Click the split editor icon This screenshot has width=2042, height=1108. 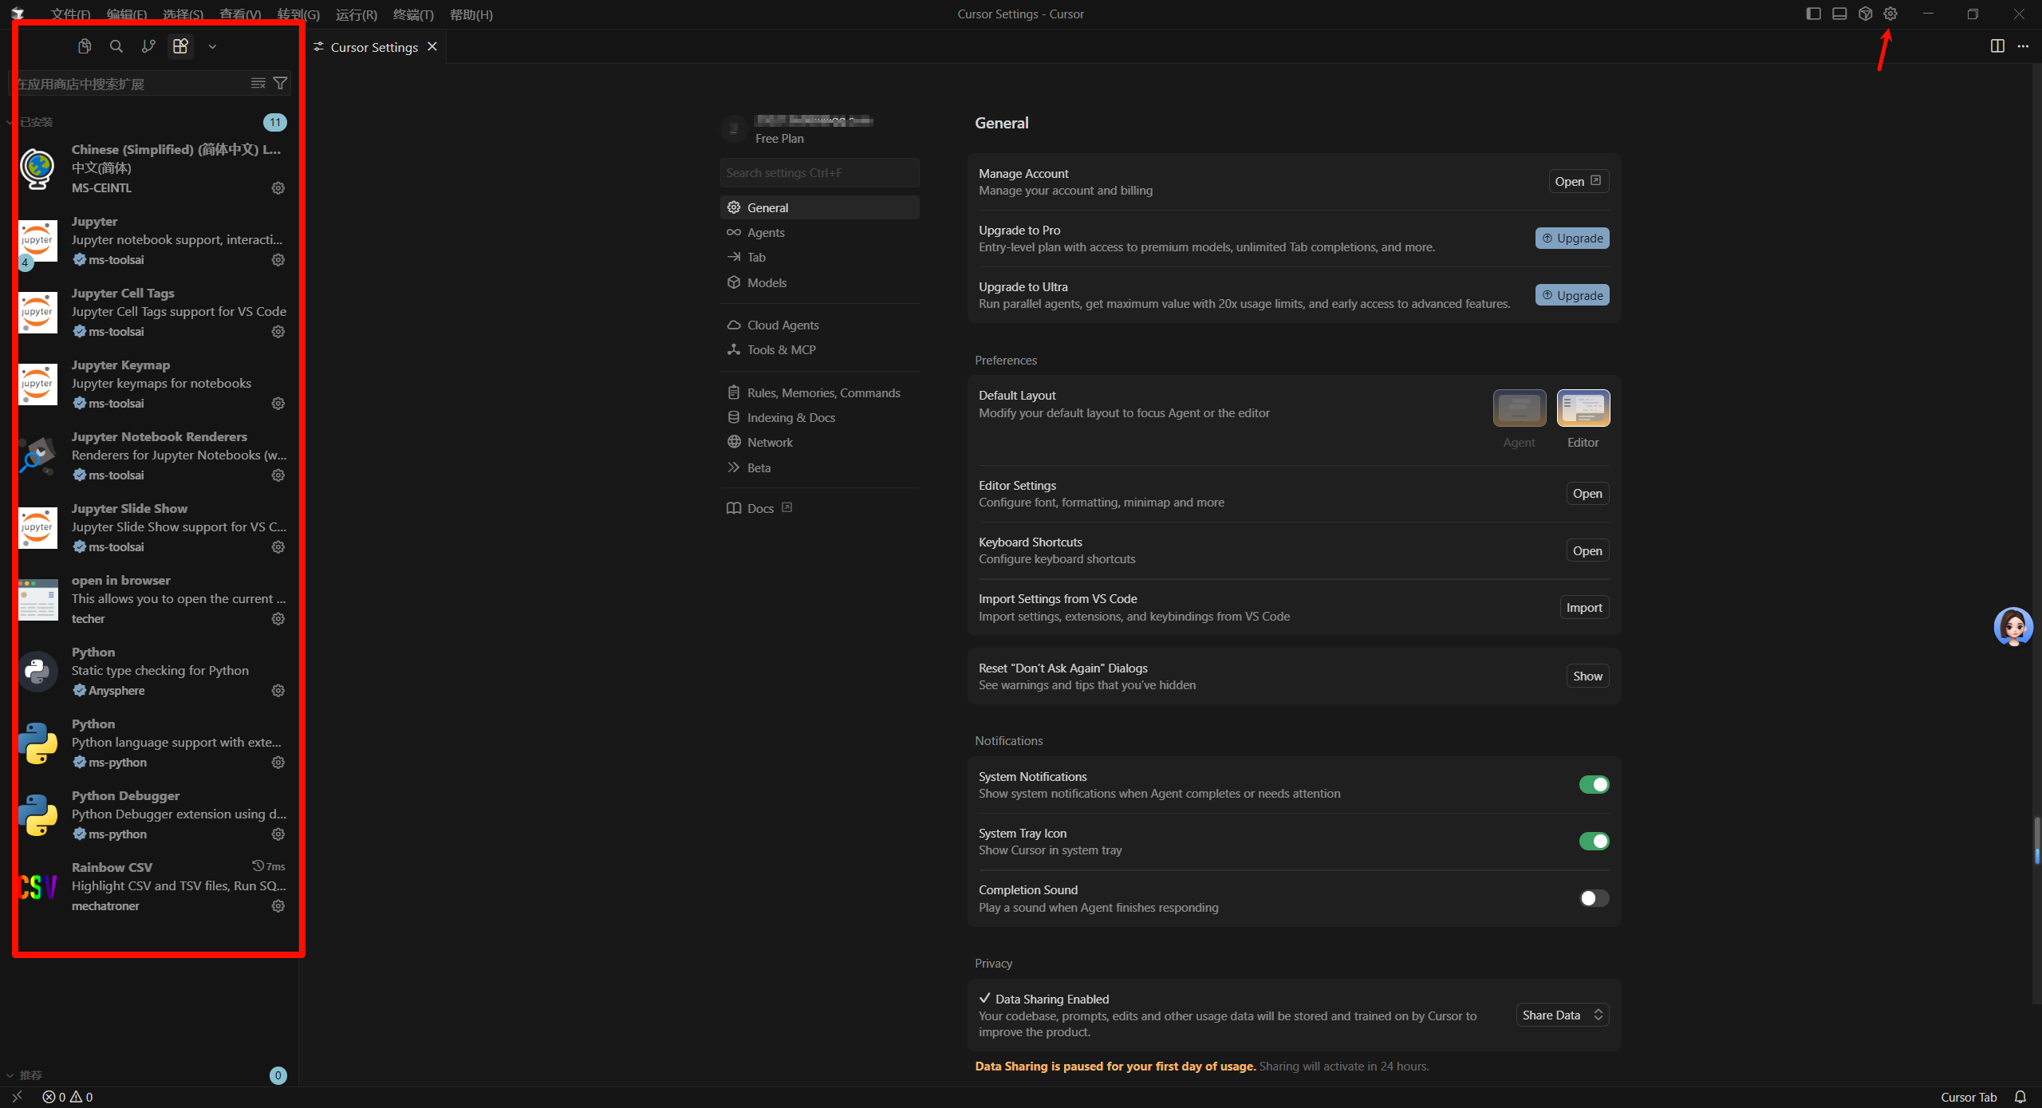click(x=1997, y=46)
